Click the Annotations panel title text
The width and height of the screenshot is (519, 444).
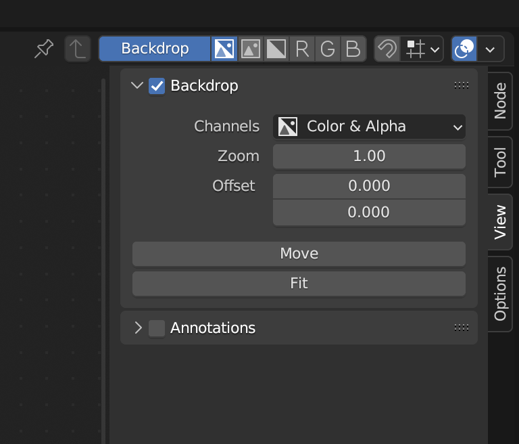pyautogui.click(x=213, y=328)
